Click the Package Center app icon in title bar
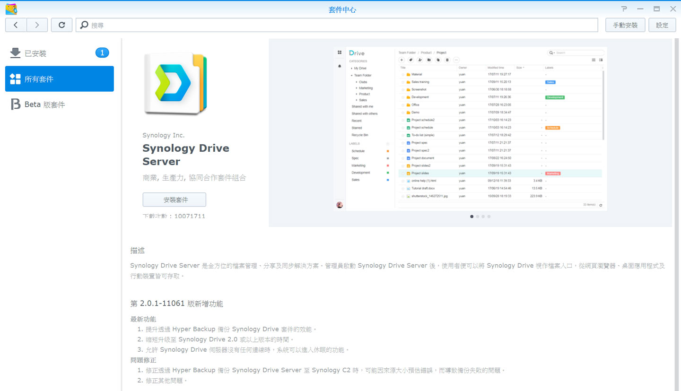The image size is (681, 391). [x=11, y=9]
